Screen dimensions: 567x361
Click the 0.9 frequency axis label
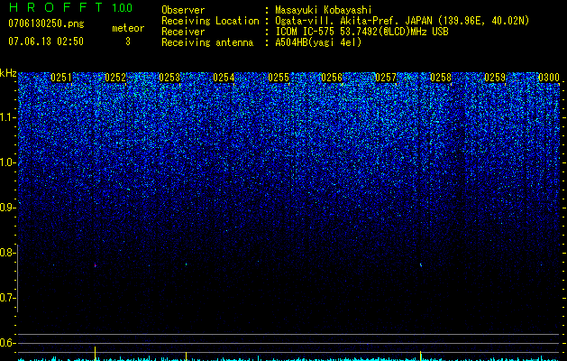6,208
